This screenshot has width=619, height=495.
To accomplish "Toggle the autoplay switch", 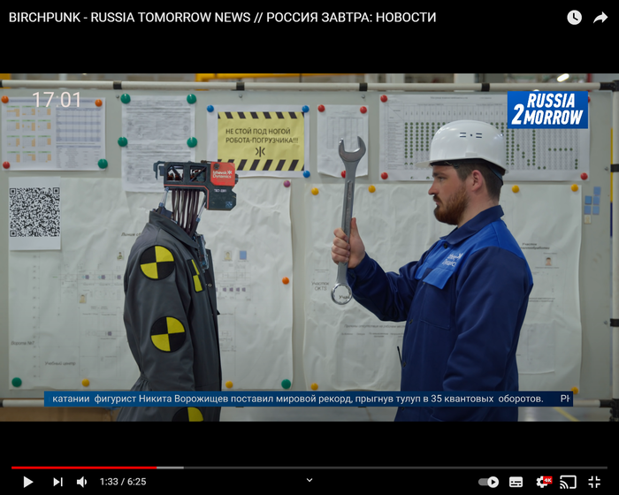I will (489, 482).
